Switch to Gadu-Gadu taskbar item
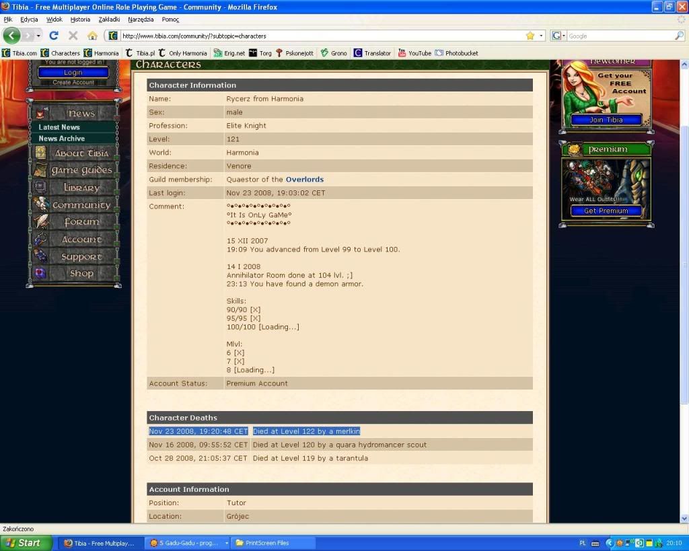 [188, 543]
